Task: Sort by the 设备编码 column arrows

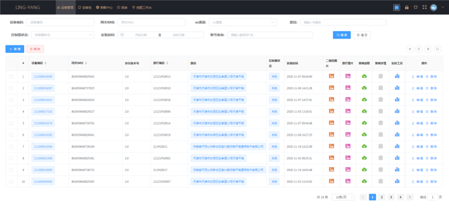Action: [x=46, y=63]
